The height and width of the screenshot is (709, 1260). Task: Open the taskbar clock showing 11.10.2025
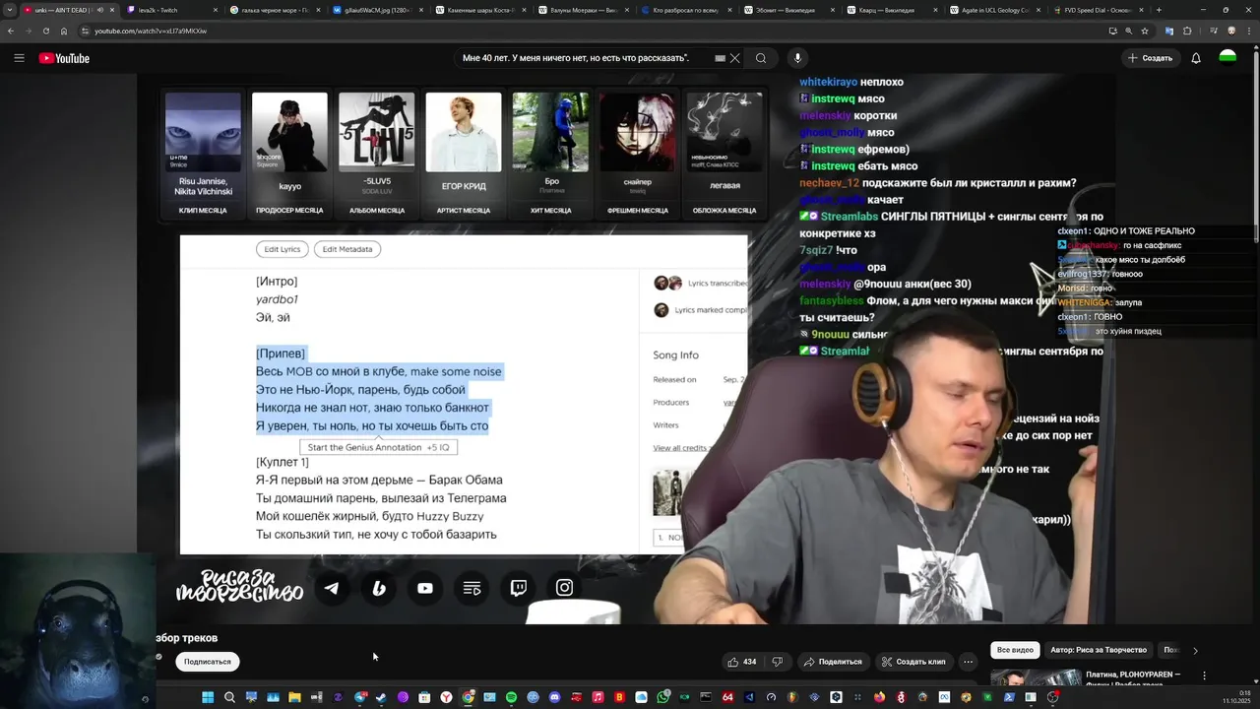click(1237, 697)
